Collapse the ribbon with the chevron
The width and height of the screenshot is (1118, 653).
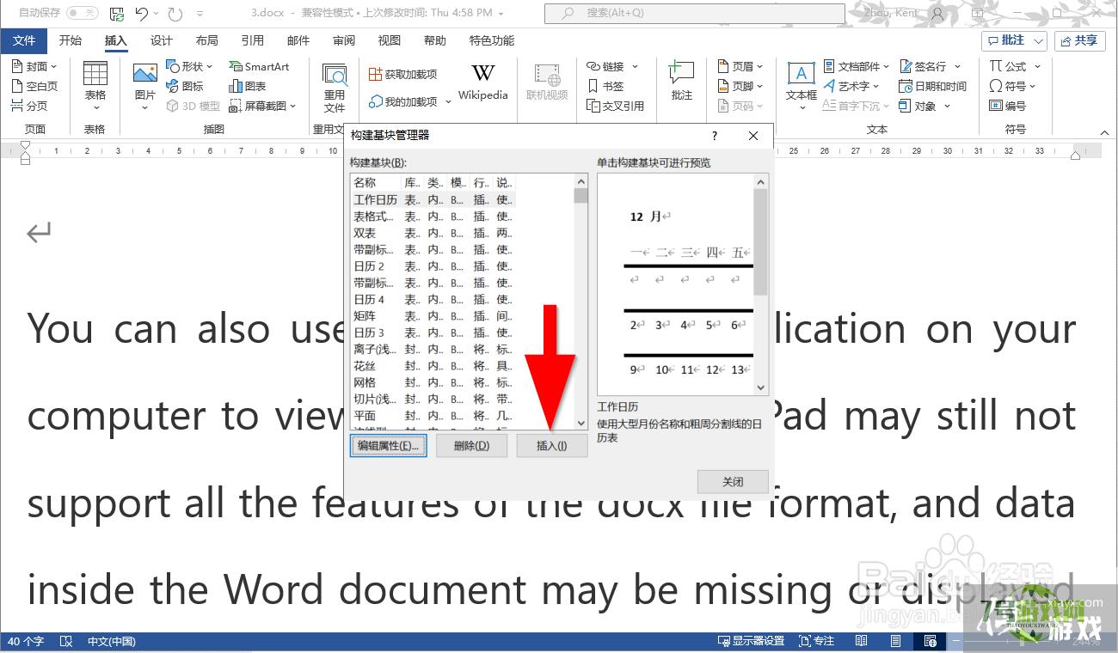[1105, 132]
